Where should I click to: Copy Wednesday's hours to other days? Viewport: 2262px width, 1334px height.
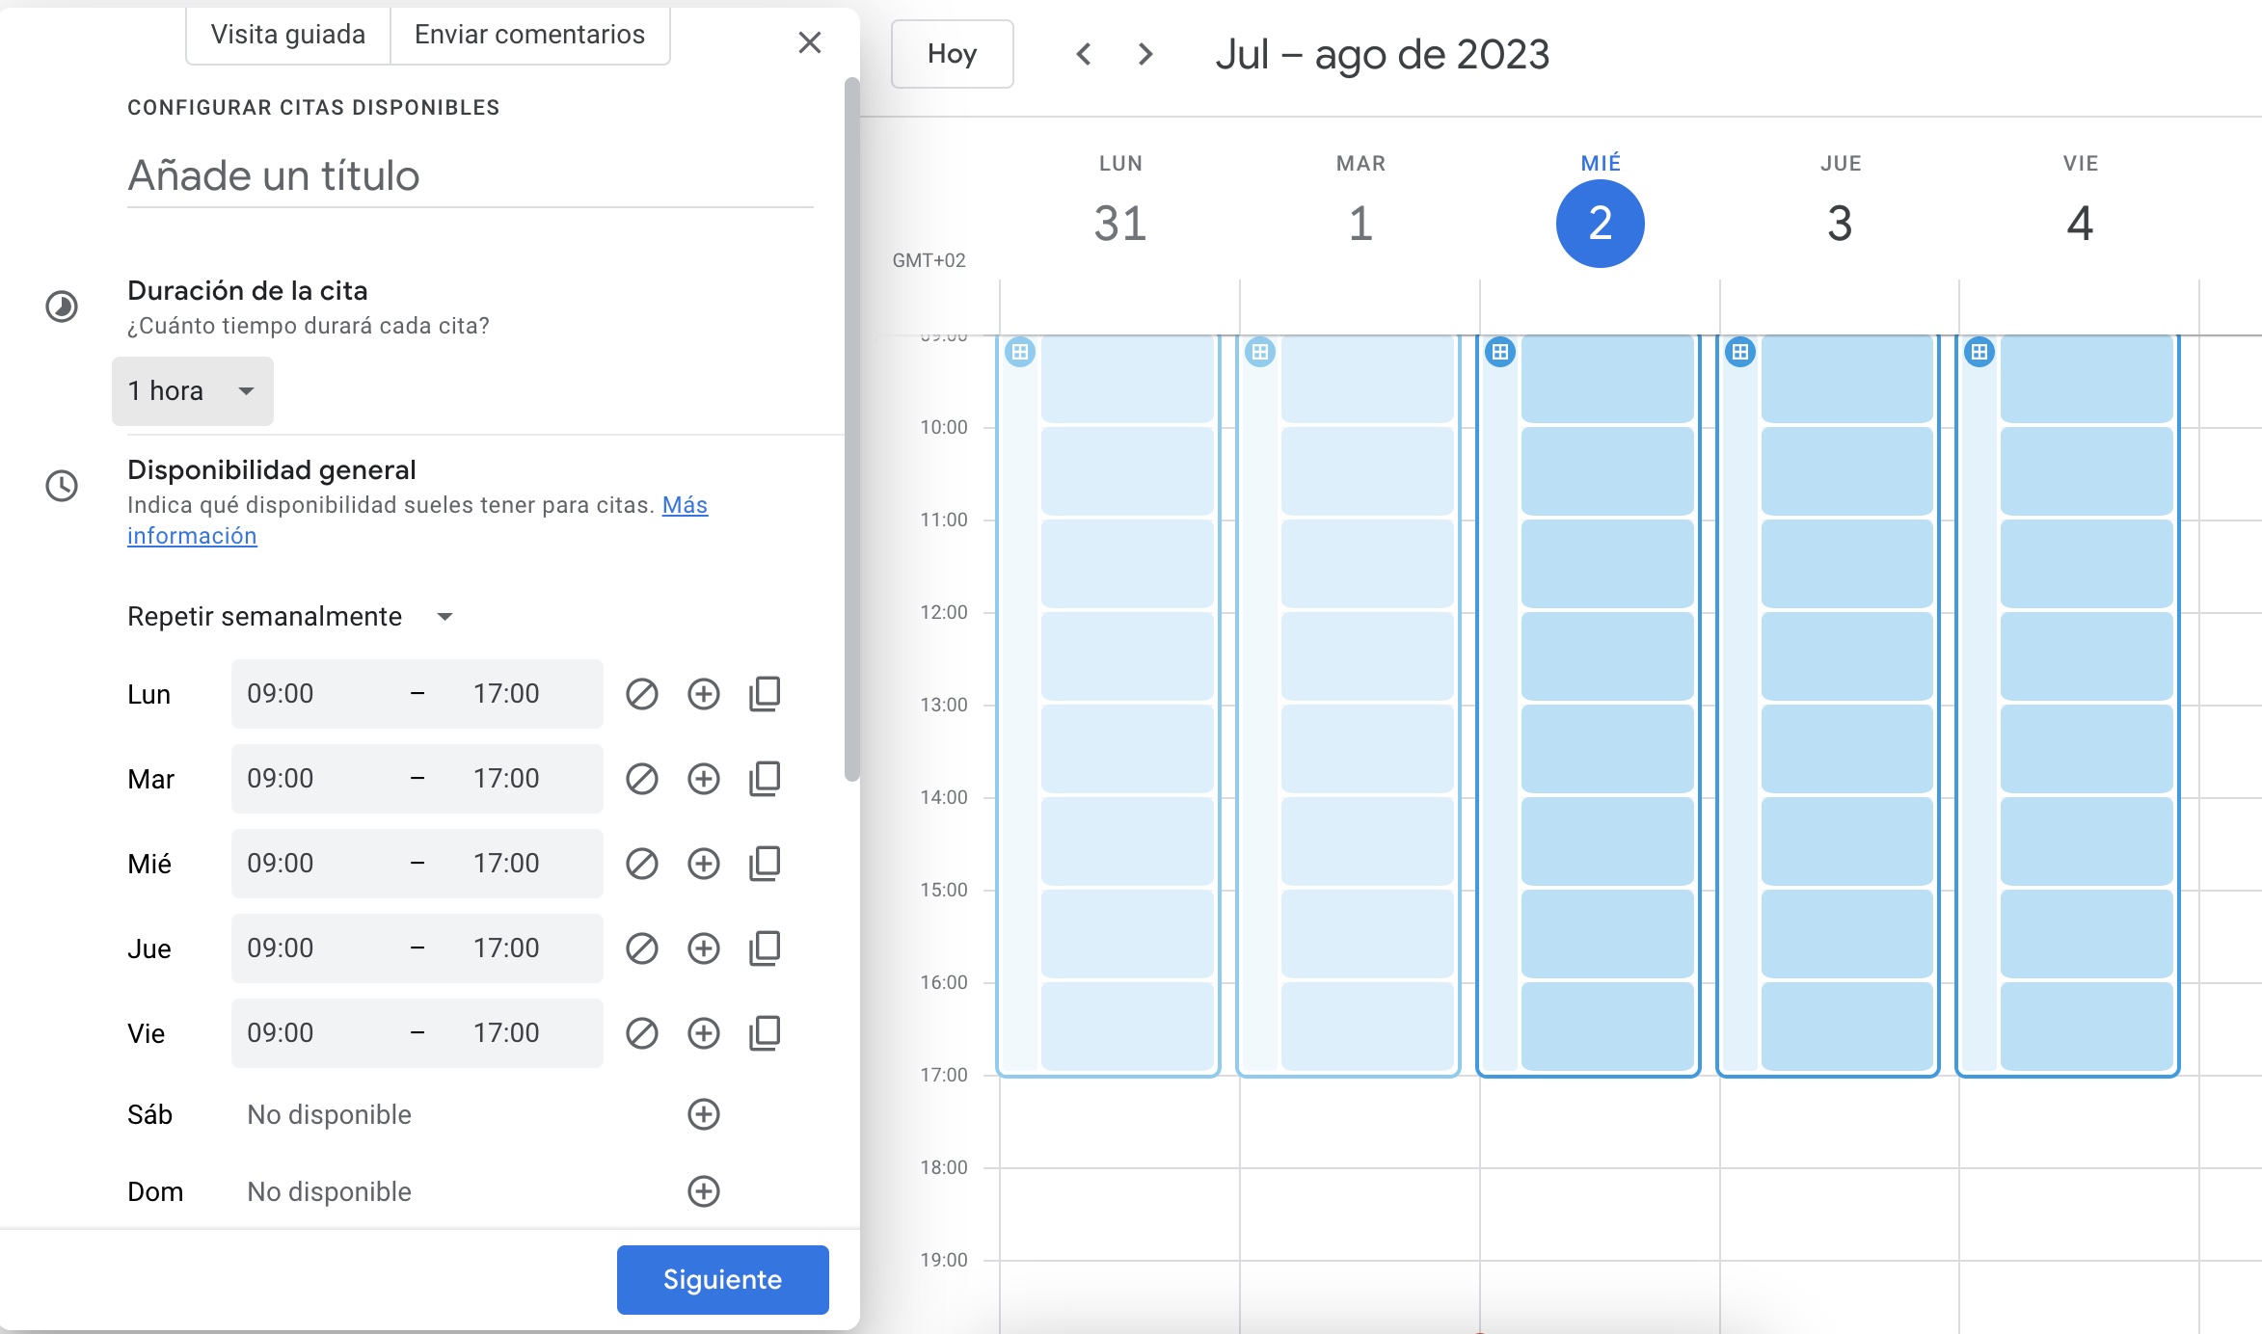coord(765,864)
